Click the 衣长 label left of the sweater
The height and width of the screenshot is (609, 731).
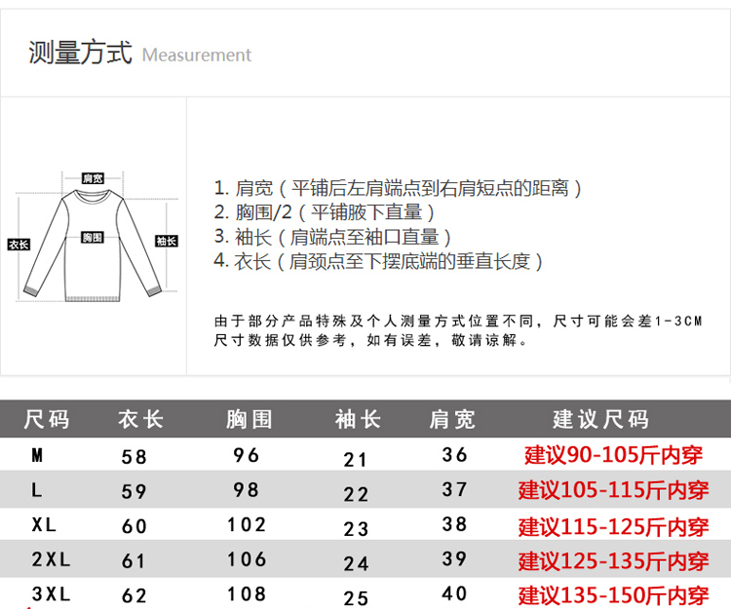click(18, 244)
